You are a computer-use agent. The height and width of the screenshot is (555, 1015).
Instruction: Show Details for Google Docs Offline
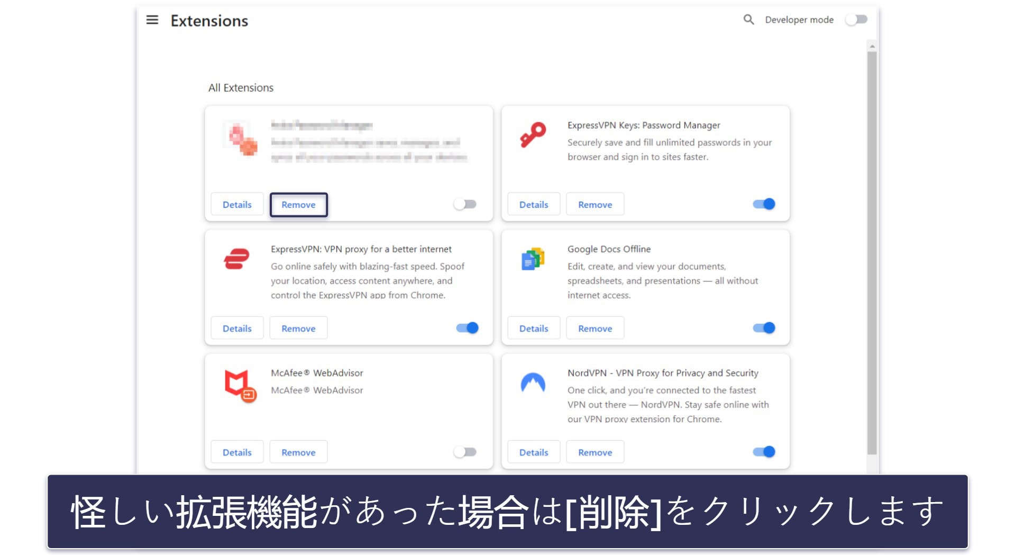point(534,328)
